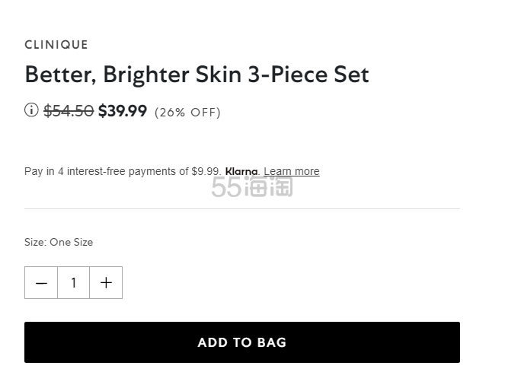Select the quantity field showing 1
This screenshot has height=372, width=505.
point(74,282)
